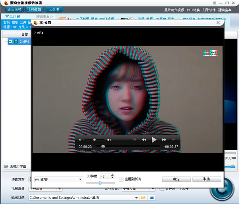
Task: Click the 输出目录 path field
Action: tap(81, 198)
